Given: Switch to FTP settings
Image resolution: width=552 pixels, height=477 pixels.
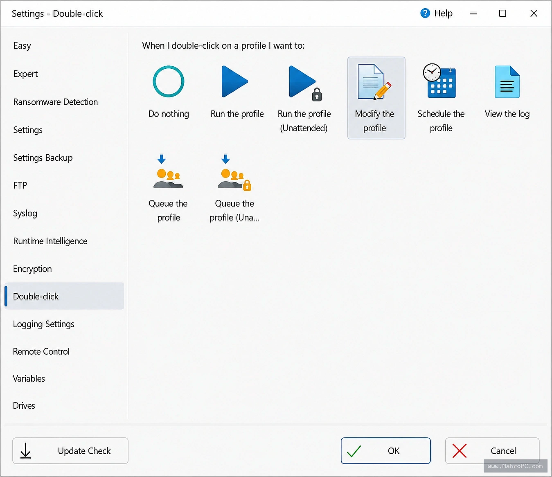Looking at the screenshot, I should tap(64, 186).
